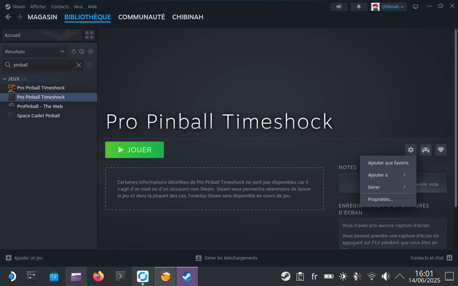Click the 16:01 clock
458x286 pixels.
424,273
